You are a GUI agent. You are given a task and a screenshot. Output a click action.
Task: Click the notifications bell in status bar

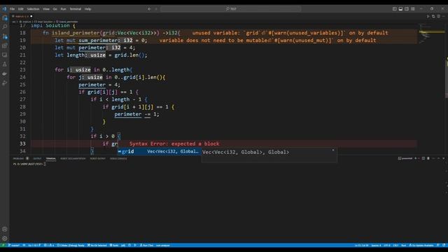click(444, 245)
